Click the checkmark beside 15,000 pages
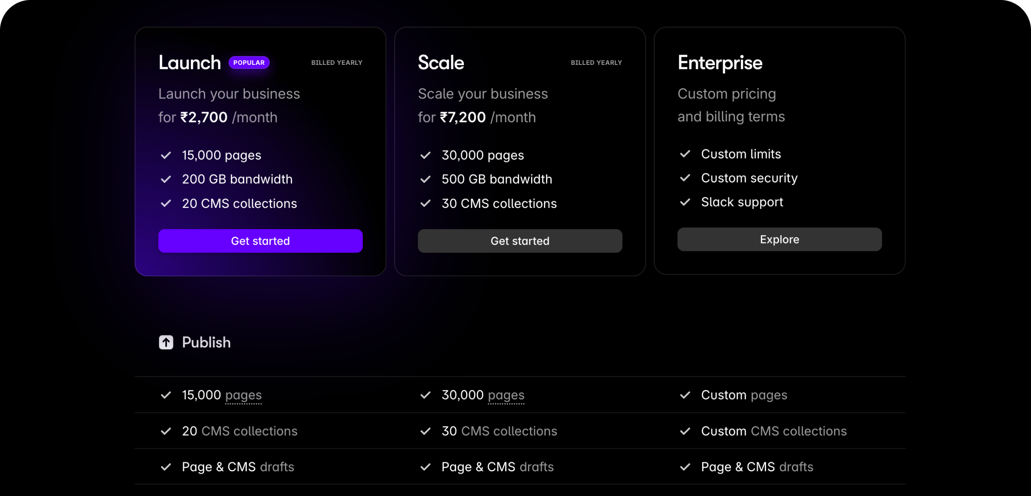1031x496 pixels. 166,155
